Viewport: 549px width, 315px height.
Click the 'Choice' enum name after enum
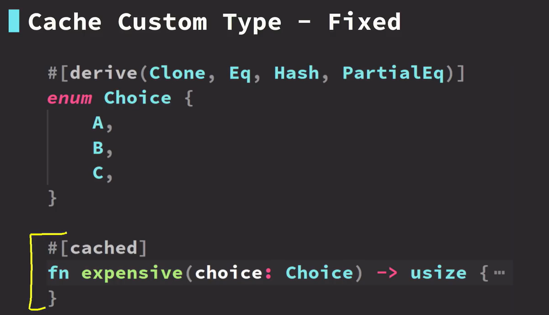point(137,98)
